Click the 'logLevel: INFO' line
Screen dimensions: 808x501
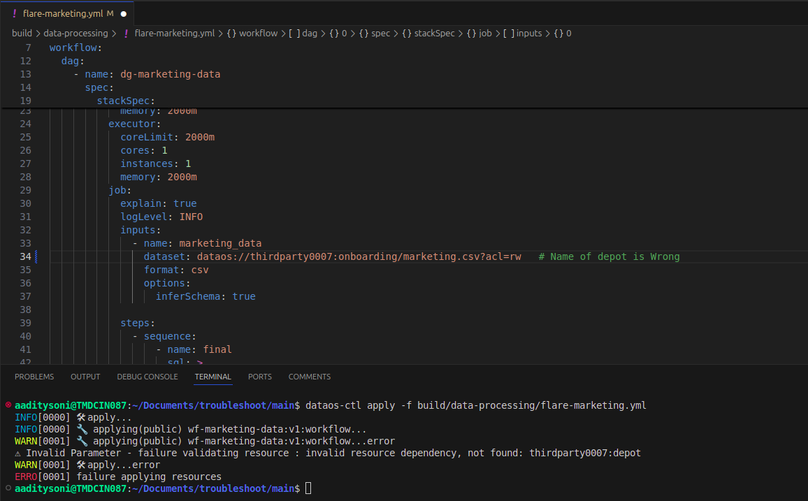(161, 217)
